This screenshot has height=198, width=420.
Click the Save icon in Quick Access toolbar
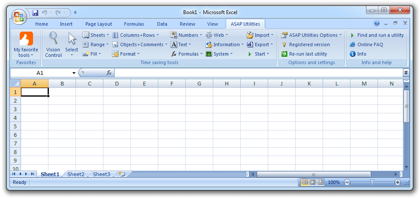click(35, 12)
